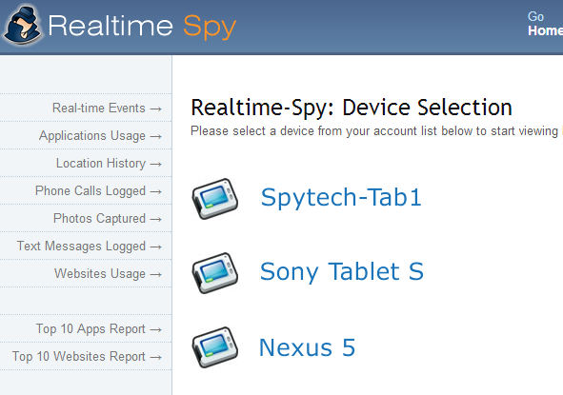
Task: Click the Realtime Spy detective logo icon
Action: click(23, 25)
